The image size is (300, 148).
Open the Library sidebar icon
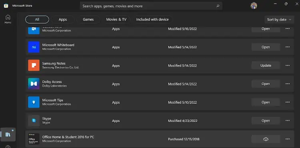(x=8, y=134)
